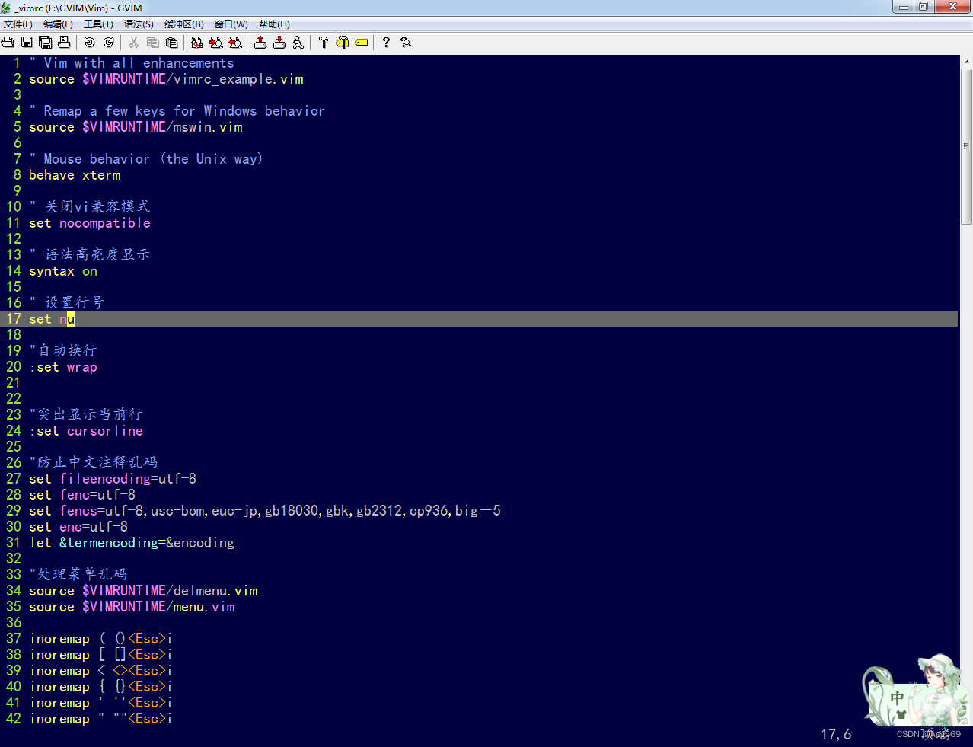Jump to tag with the yellow tag icon
Viewport: 973px width, 747px height.
360,42
